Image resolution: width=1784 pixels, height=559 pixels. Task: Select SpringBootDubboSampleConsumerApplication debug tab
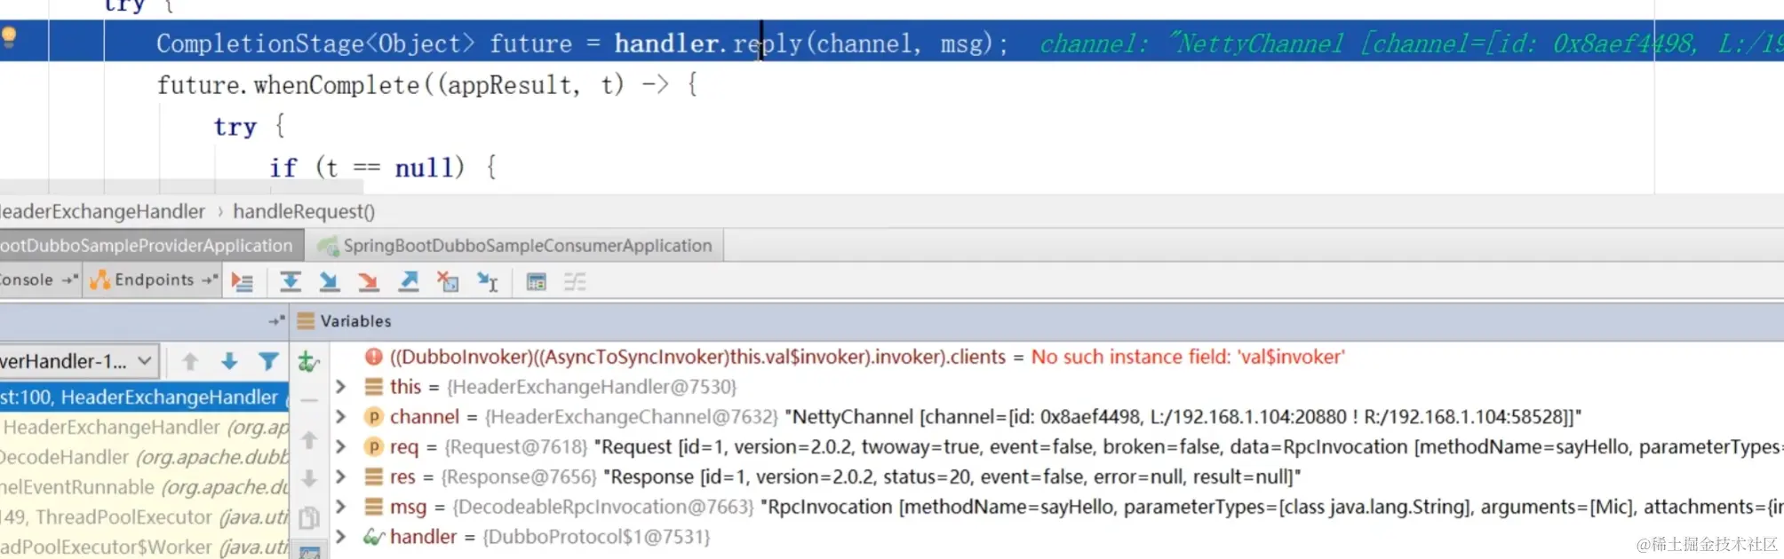pos(515,246)
